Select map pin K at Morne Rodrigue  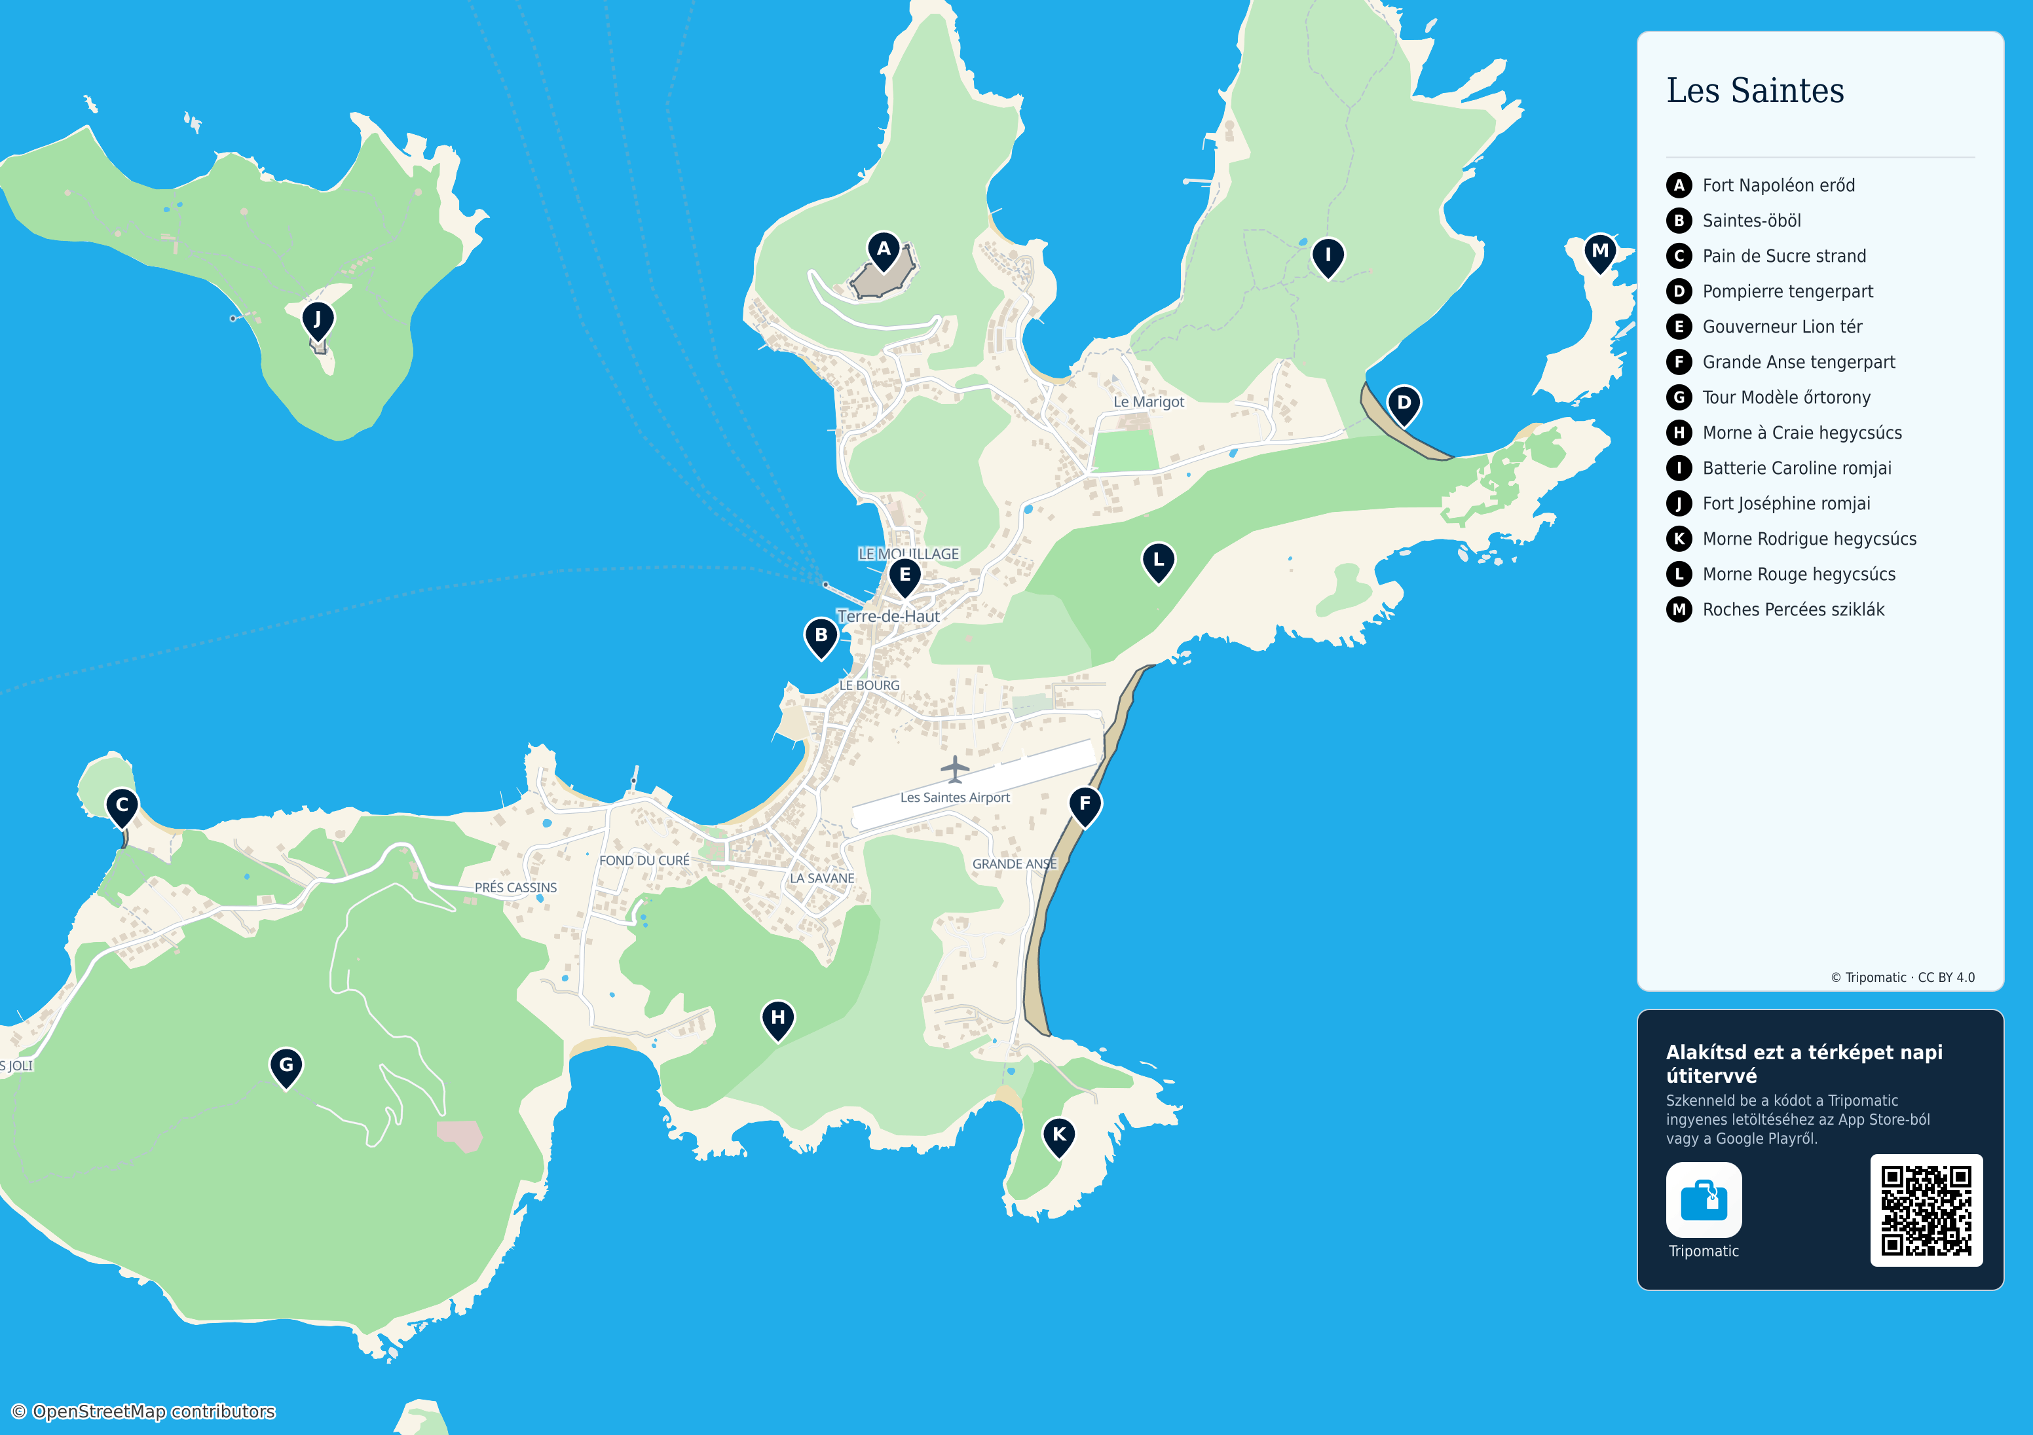1059,1136
